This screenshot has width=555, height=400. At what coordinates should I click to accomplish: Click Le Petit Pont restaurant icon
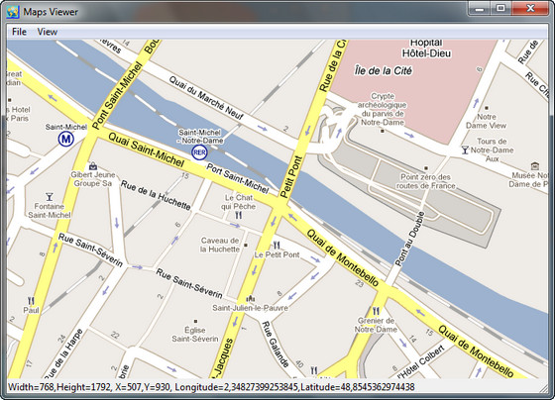[x=277, y=246]
